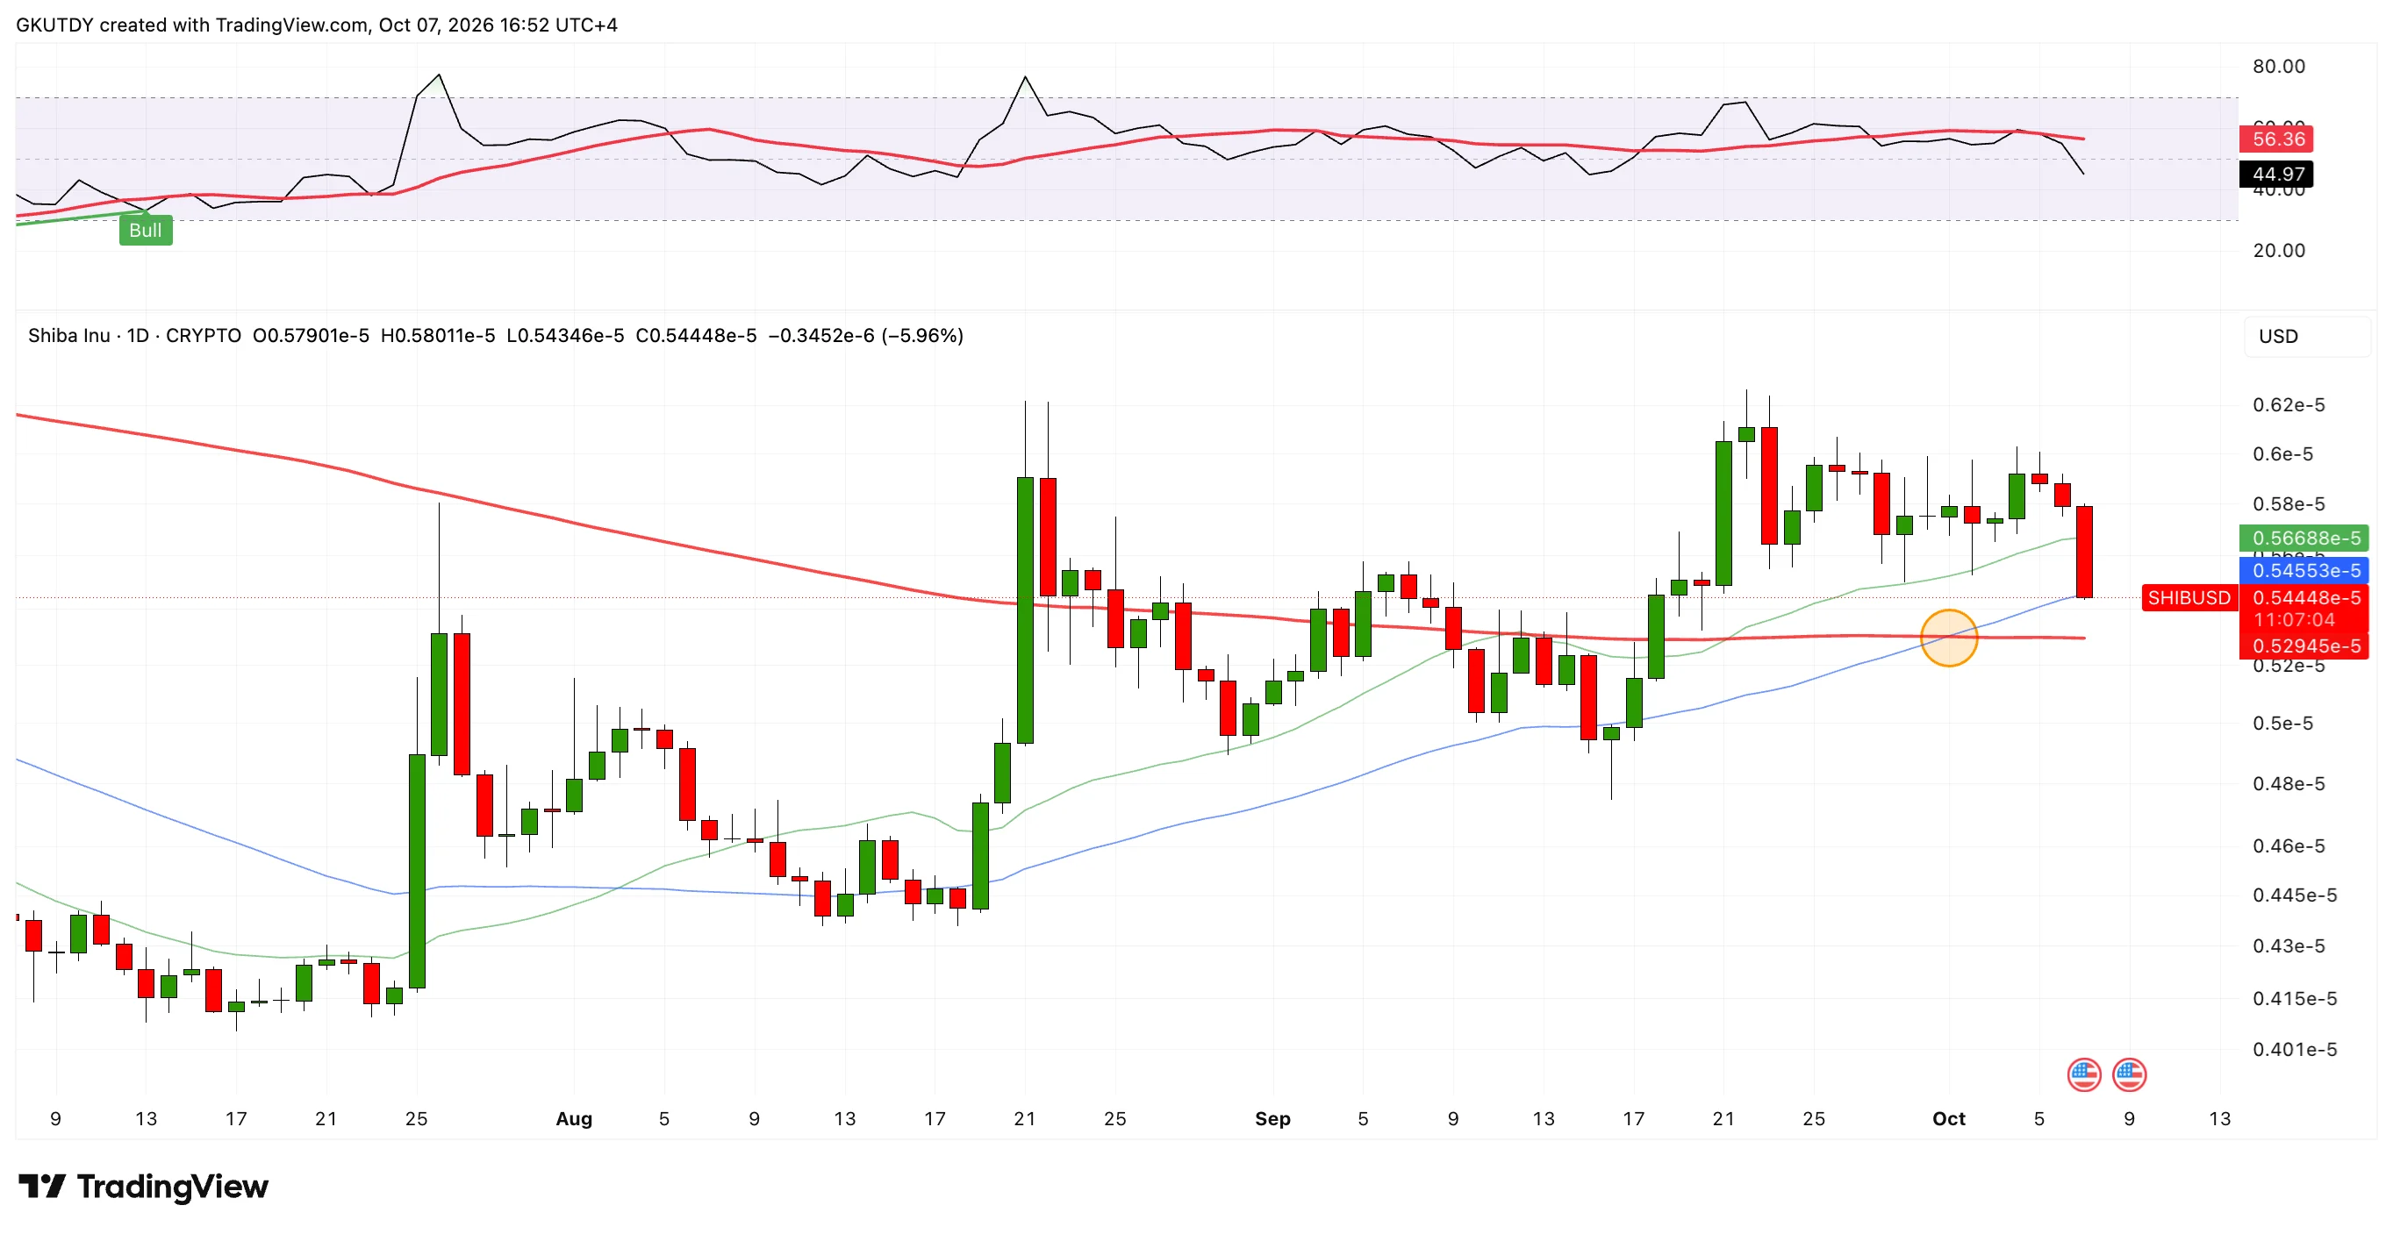Screen dimensions: 2393x1234
Task: Click the 0.401e-5 price axis label
Action: click(x=2295, y=1049)
